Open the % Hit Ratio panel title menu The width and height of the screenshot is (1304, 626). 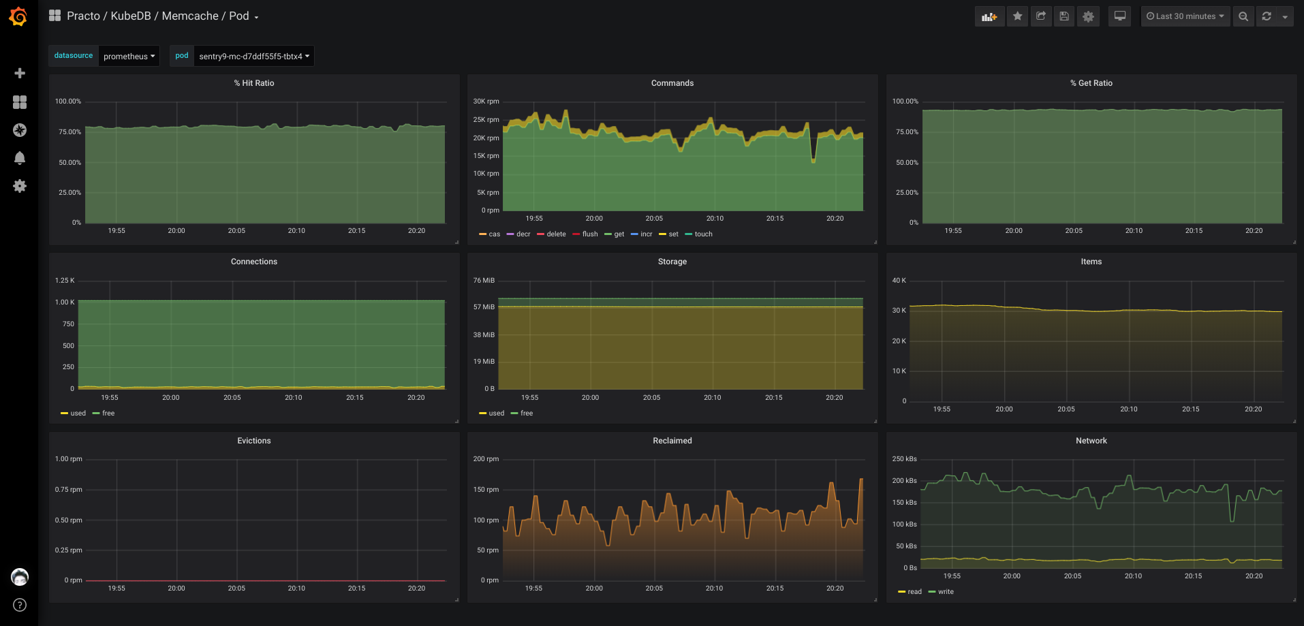(254, 83)
